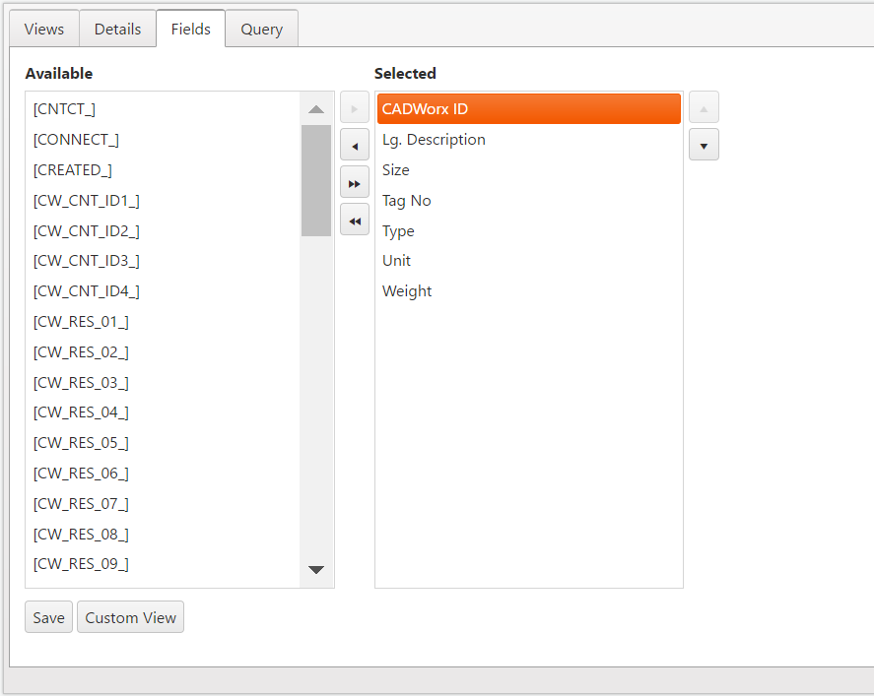Move selected field down in order

click(x=704, y=145)
